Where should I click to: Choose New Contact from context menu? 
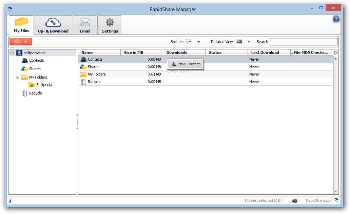185,64
